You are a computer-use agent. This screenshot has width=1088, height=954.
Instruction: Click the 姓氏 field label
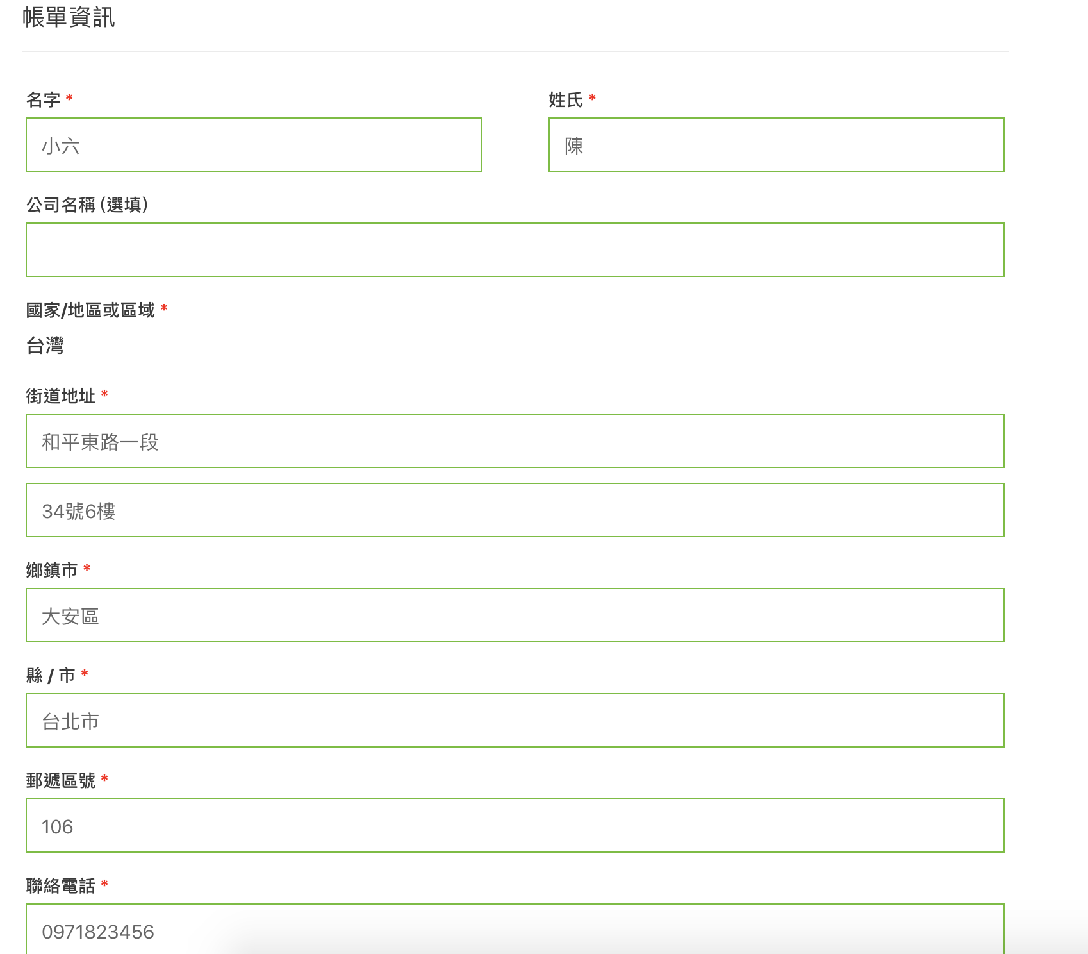tap(566, 100)
